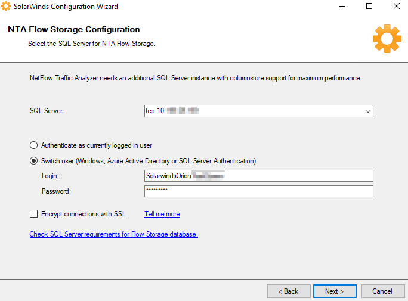Click the 'Password:' field label
The image size is (408, 301).
pyautogui.click(x=55, y=191)
